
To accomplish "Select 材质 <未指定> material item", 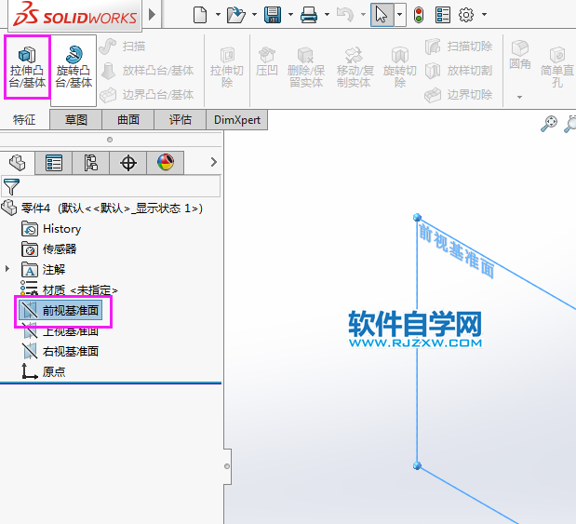I will pyautogui.click(x=69, y=289).
